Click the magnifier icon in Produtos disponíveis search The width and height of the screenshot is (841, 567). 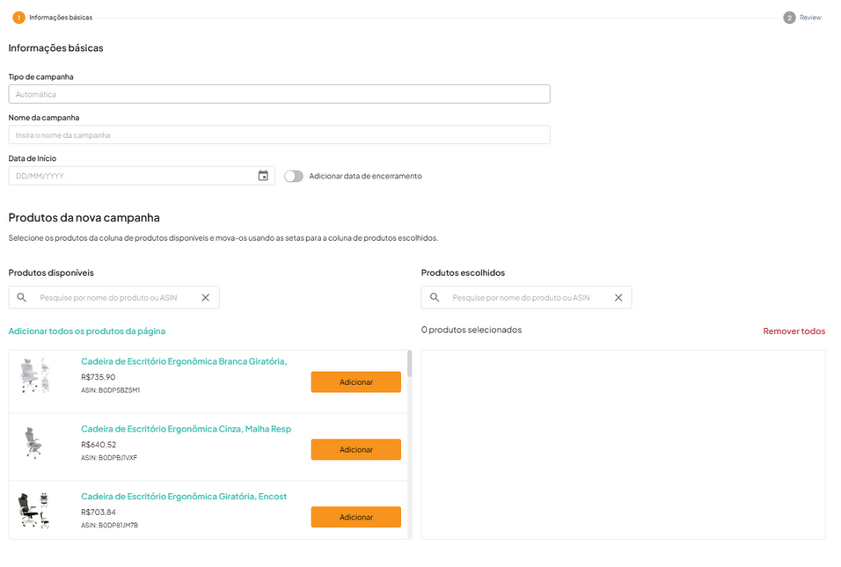tap(21, 297)
